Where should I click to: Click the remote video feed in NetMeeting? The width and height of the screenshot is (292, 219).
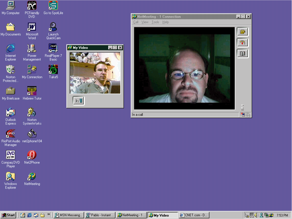click(184, 68)
